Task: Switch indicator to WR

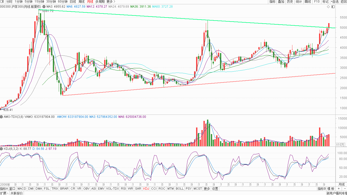Action: [131, 189]
